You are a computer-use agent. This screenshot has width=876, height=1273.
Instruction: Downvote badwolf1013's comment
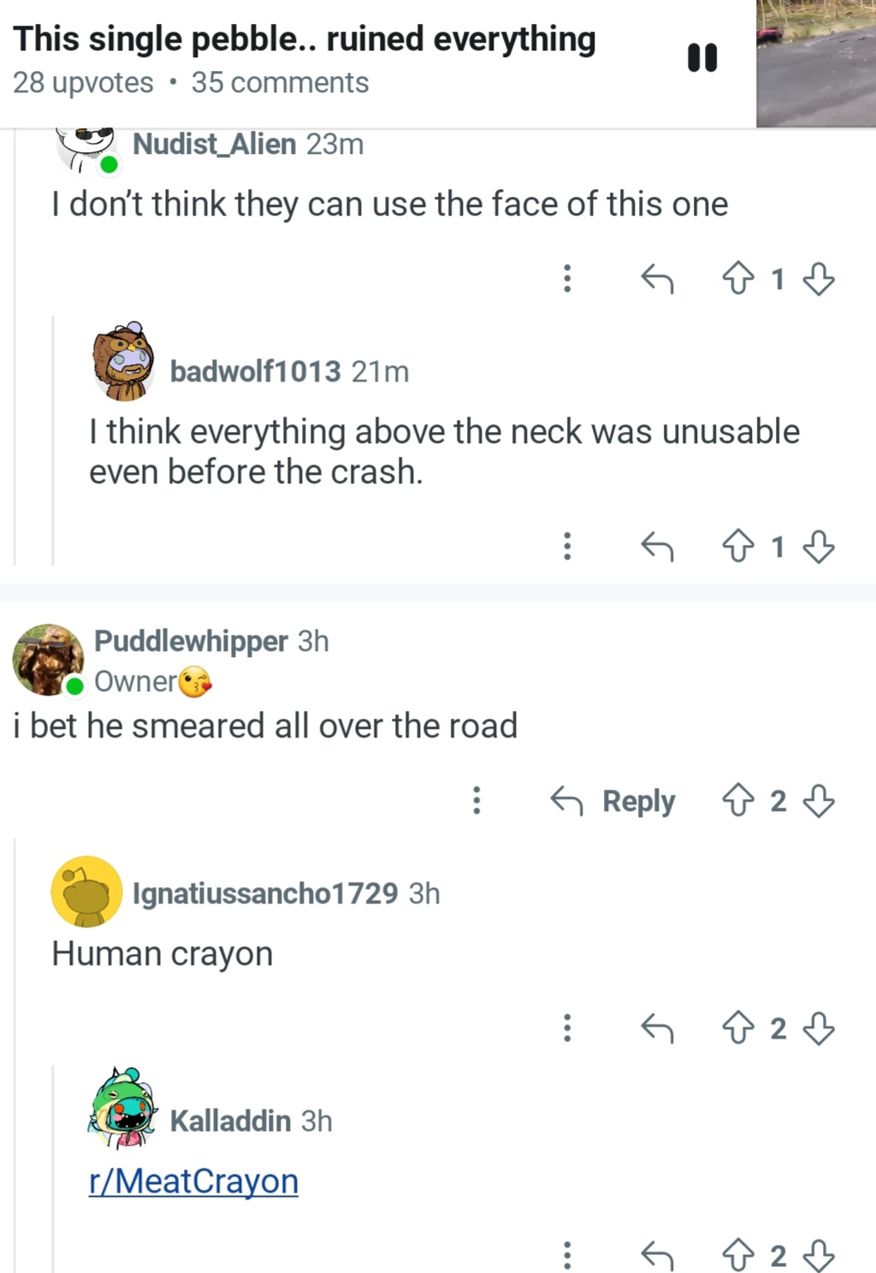click(x=819, y=546)
